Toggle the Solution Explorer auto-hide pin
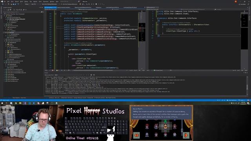The image size is (251, 141). (41, 7)
